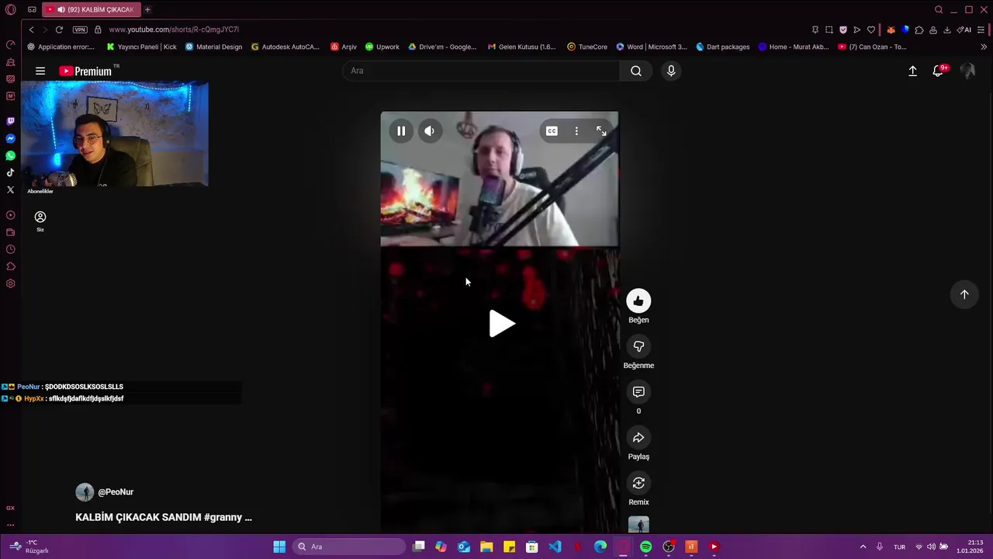Open X in the Opera sidebar
993x559 pixels.
(x=10, y=189)
